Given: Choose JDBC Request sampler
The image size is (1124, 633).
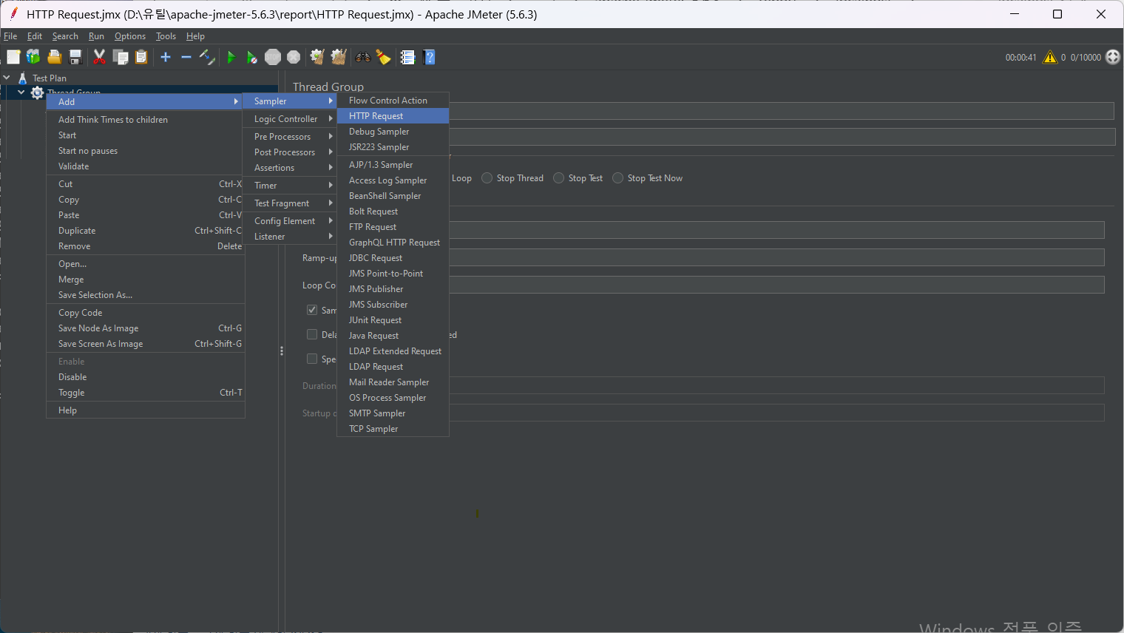Looking at the screenshot, I should coord(393,258).
